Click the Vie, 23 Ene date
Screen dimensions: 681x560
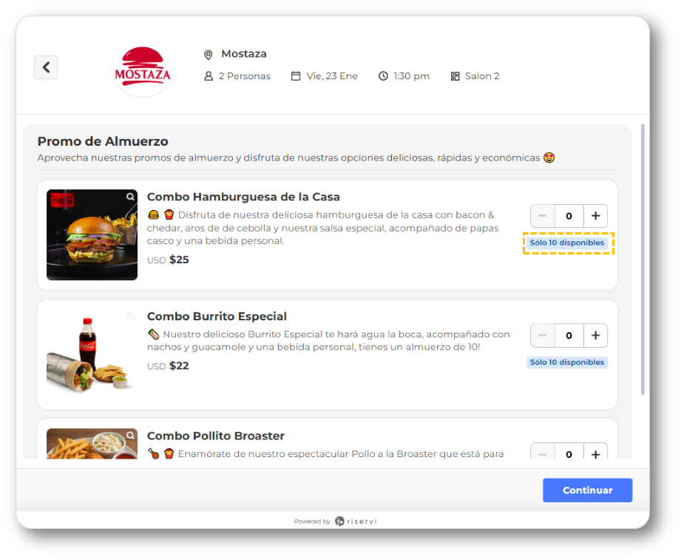click(x=332, y=76)
